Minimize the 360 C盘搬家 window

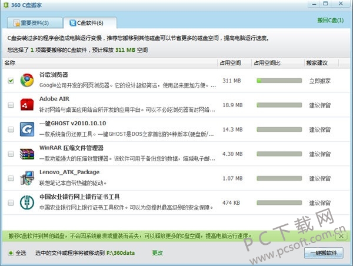[314, 4]
